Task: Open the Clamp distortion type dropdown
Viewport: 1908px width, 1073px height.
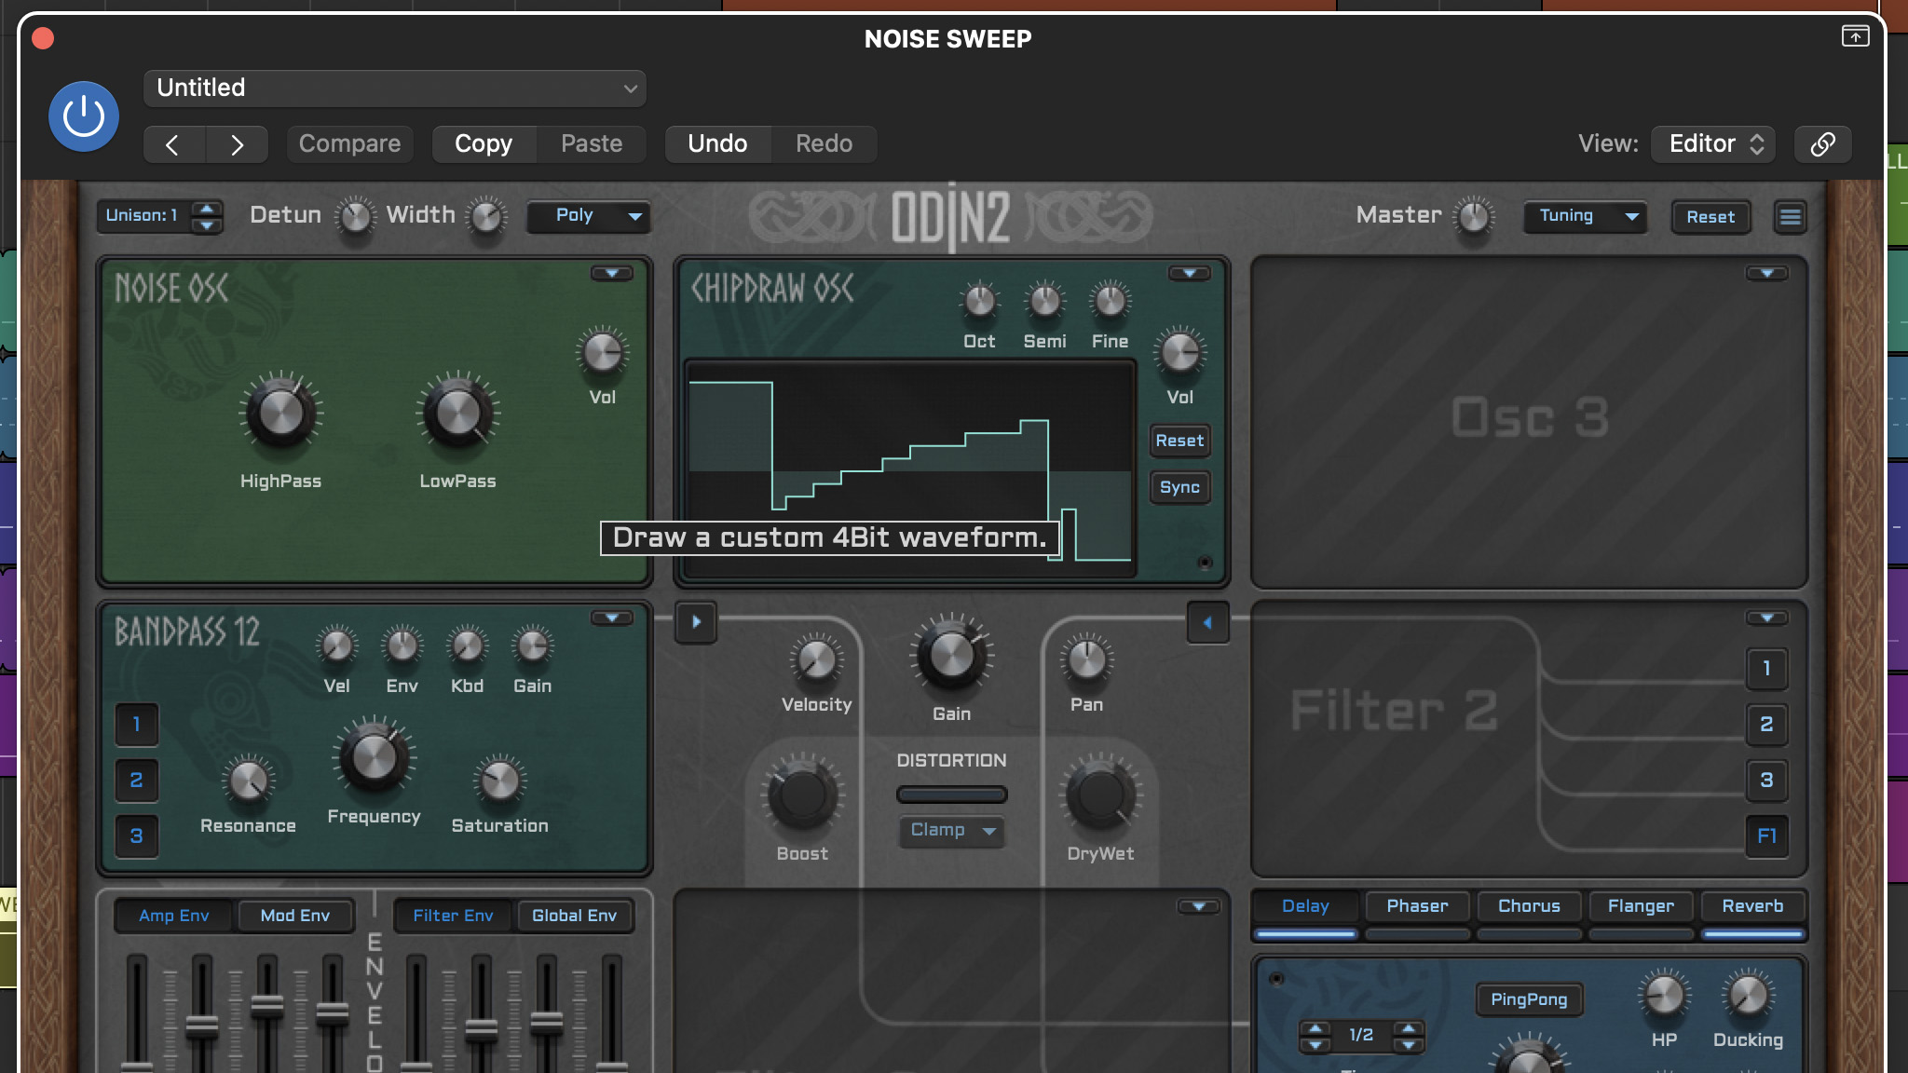Action: (x=951, y=830)
